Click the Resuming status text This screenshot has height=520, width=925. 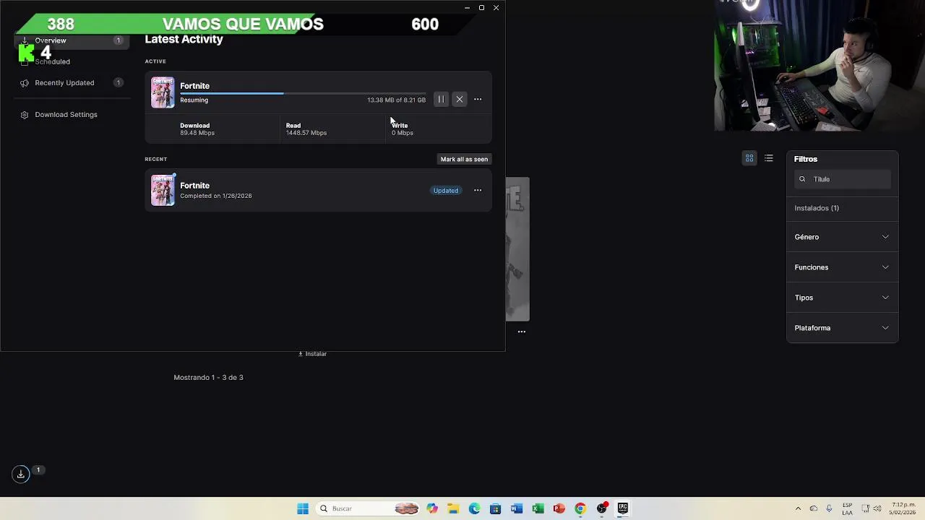point(194,100)
